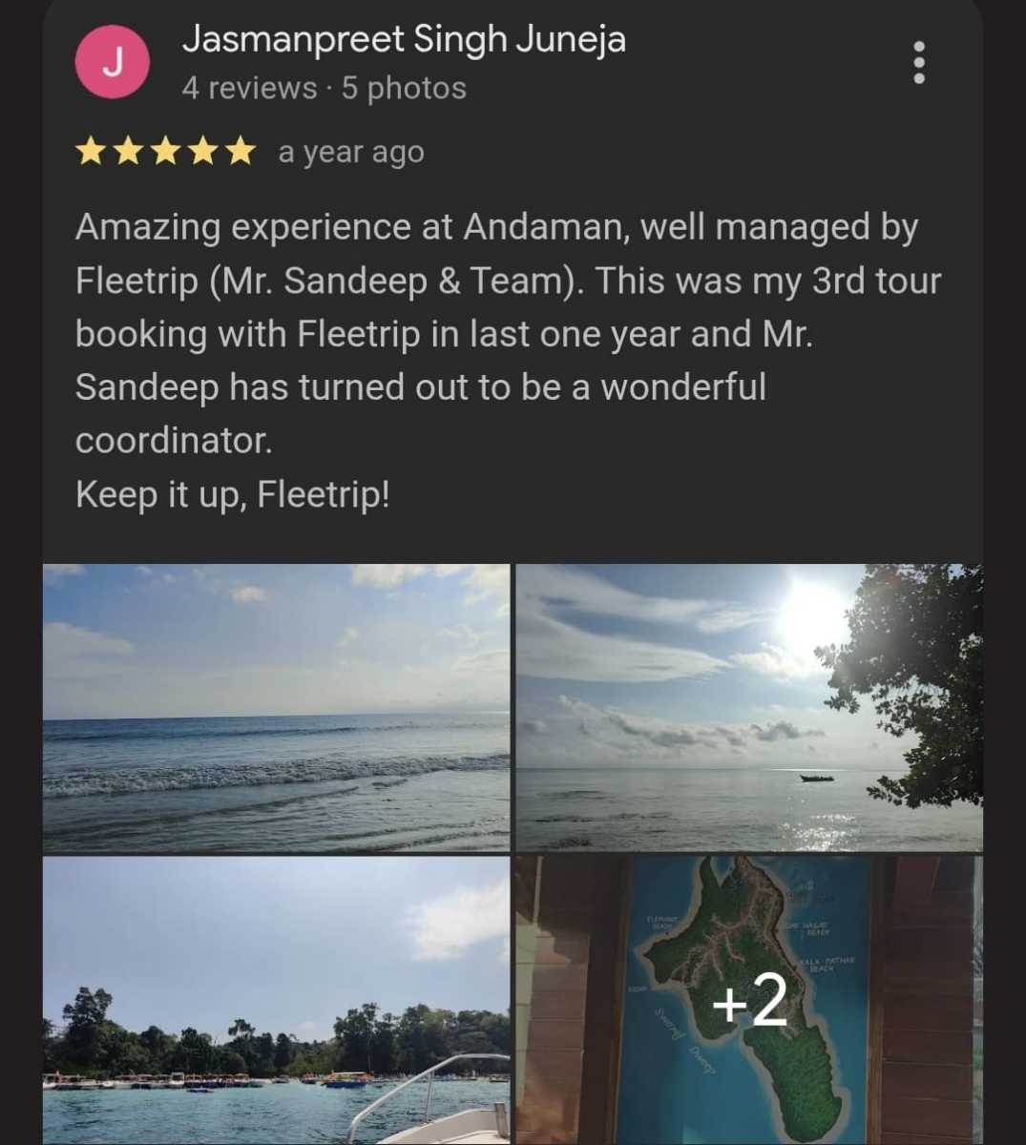Click the second rating star

click(x=128, y=152)
